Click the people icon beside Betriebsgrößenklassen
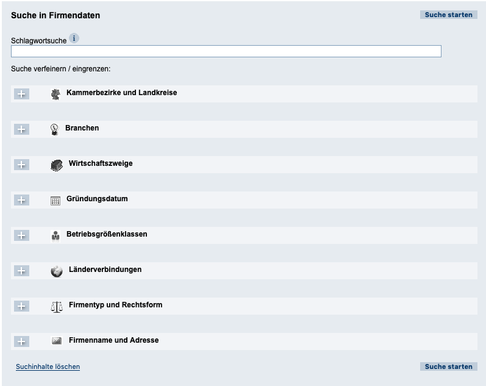This screenshot has width=486, height=386. pyautogui.click(x=55, y=236)
